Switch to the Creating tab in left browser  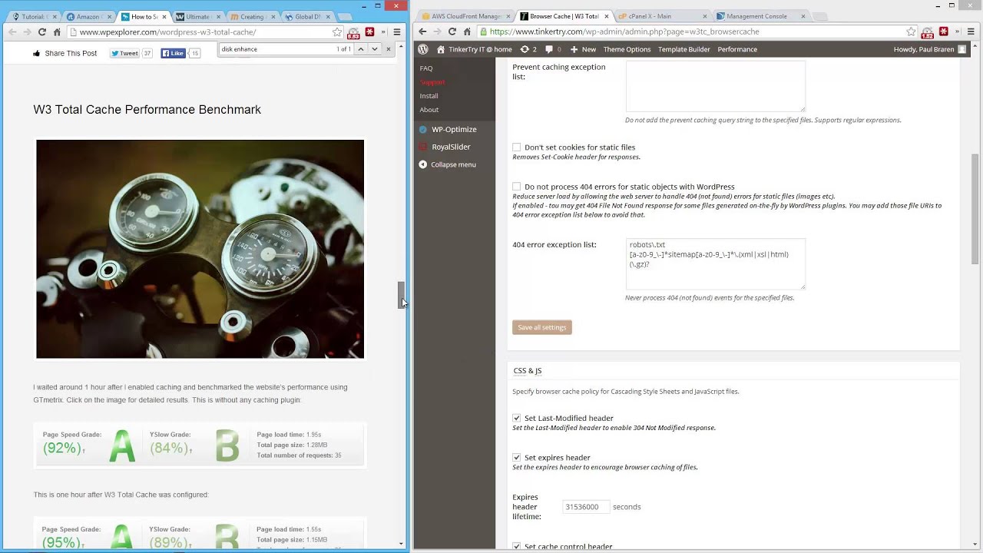pyautogui.click(x=252, y=16)
